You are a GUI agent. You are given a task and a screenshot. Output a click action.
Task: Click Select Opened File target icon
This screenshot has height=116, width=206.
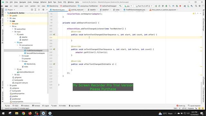tap(32, 10)
